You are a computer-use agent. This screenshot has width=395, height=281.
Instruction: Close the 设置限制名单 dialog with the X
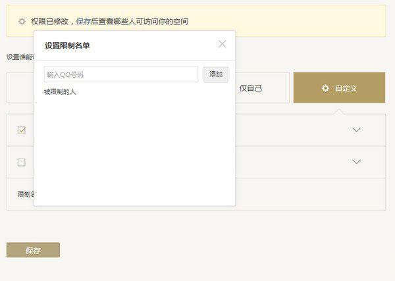223,44
